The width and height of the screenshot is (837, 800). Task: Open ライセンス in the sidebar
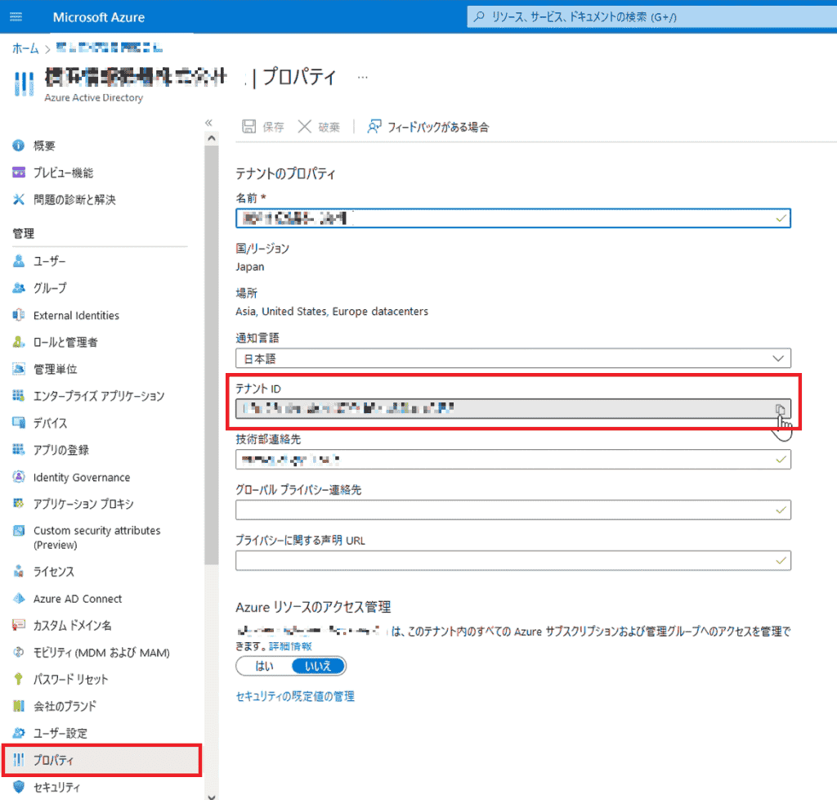click(54, 572)
